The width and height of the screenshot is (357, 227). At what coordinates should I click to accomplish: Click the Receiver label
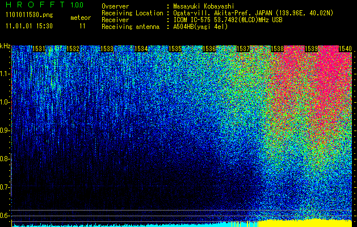(115, 20)
